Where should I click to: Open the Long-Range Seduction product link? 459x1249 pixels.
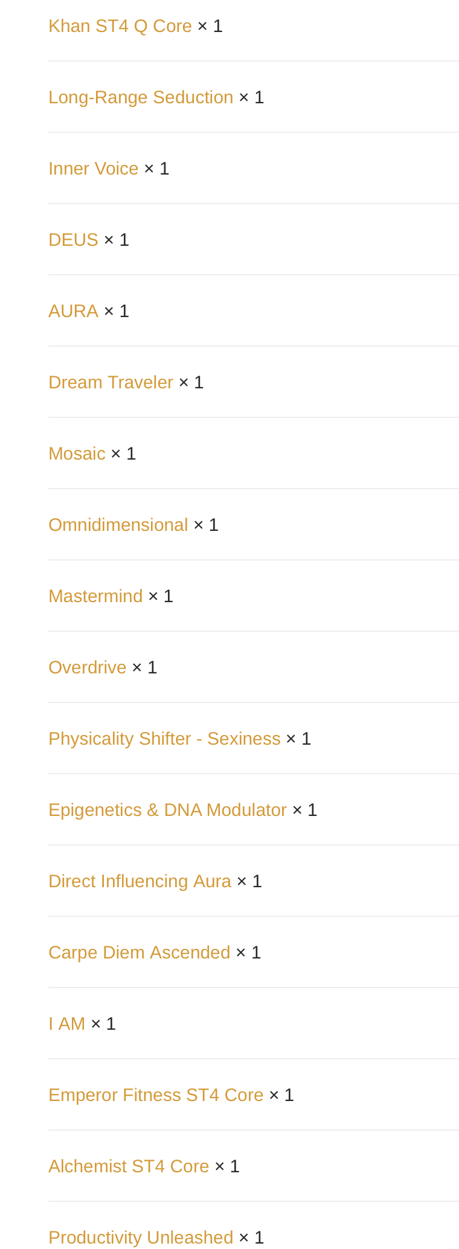(141, 97)
